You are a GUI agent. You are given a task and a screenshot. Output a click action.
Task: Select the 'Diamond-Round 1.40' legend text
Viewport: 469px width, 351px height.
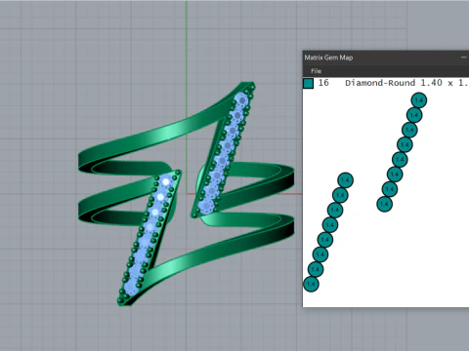click(x=394, y=83)
